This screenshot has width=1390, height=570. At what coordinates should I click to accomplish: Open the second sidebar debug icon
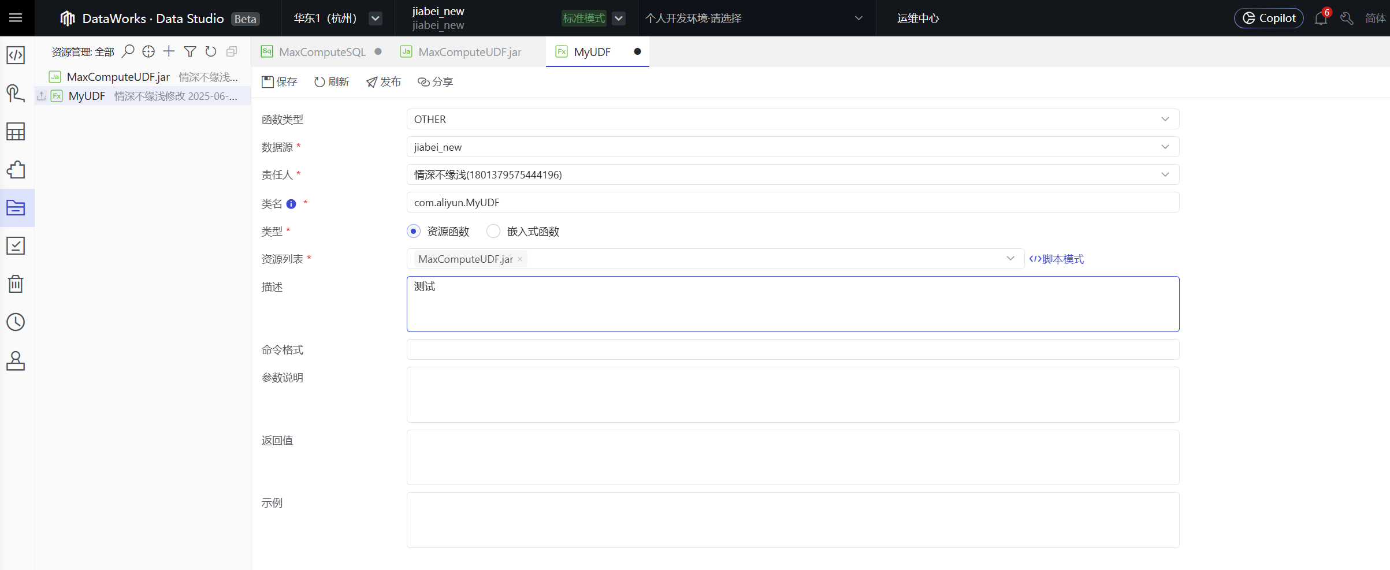[16, 94]
